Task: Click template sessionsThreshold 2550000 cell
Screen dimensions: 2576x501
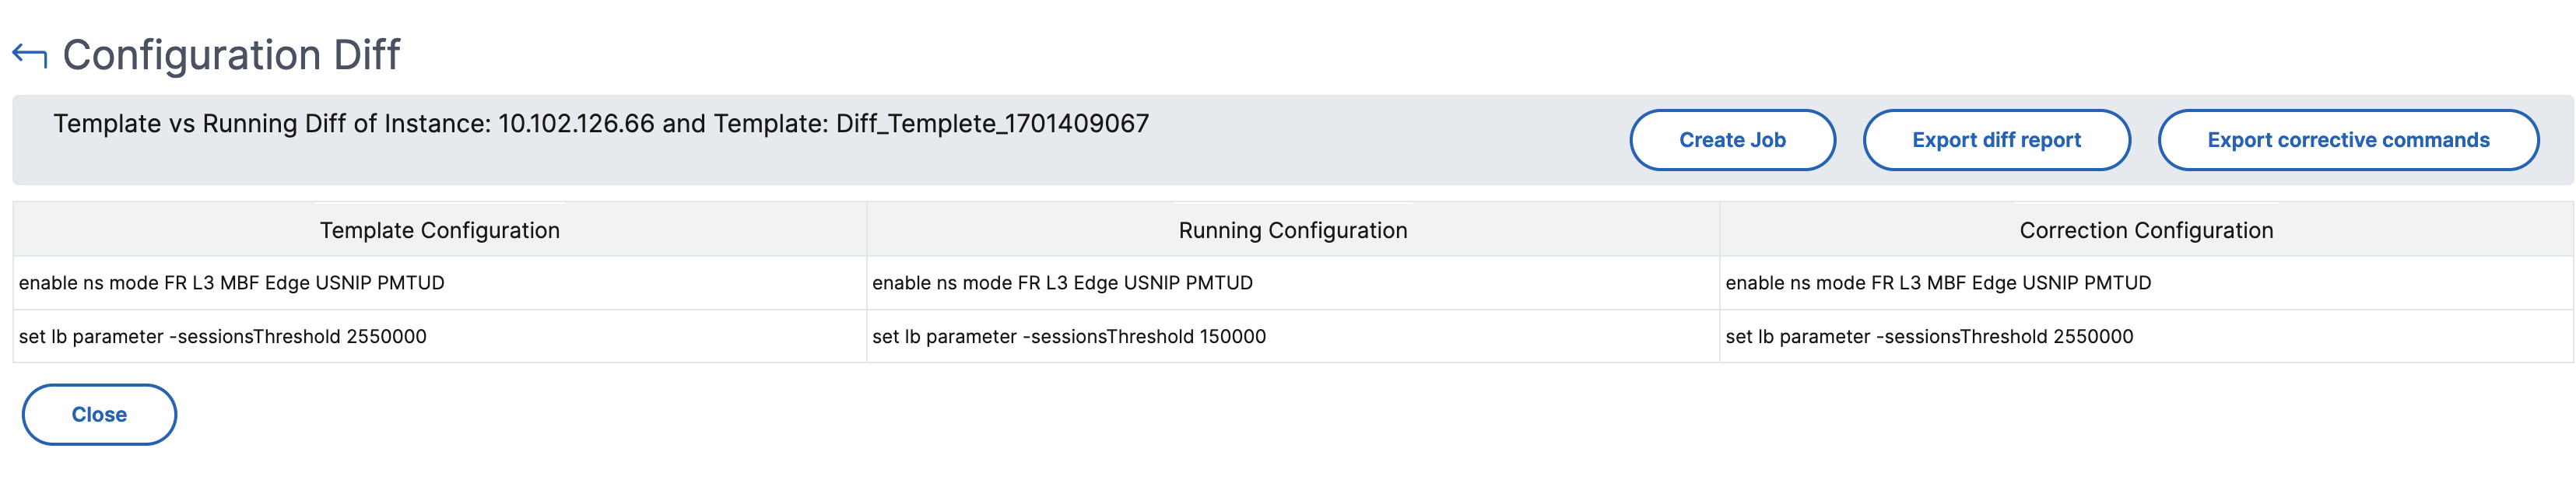Action: click(x=439, y=337)
